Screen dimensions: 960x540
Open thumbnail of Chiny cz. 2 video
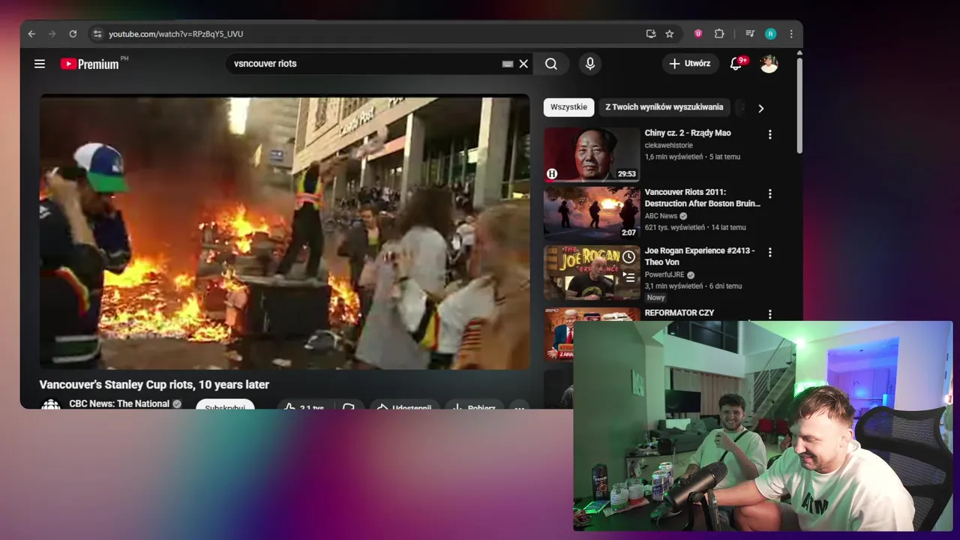click(x=592, y=154)
